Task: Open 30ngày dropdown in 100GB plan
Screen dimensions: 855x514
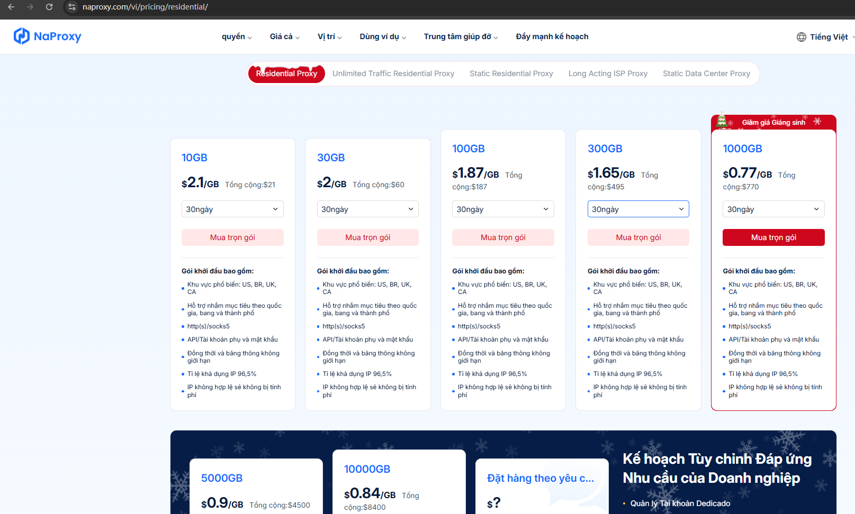Action: [503, 209]
